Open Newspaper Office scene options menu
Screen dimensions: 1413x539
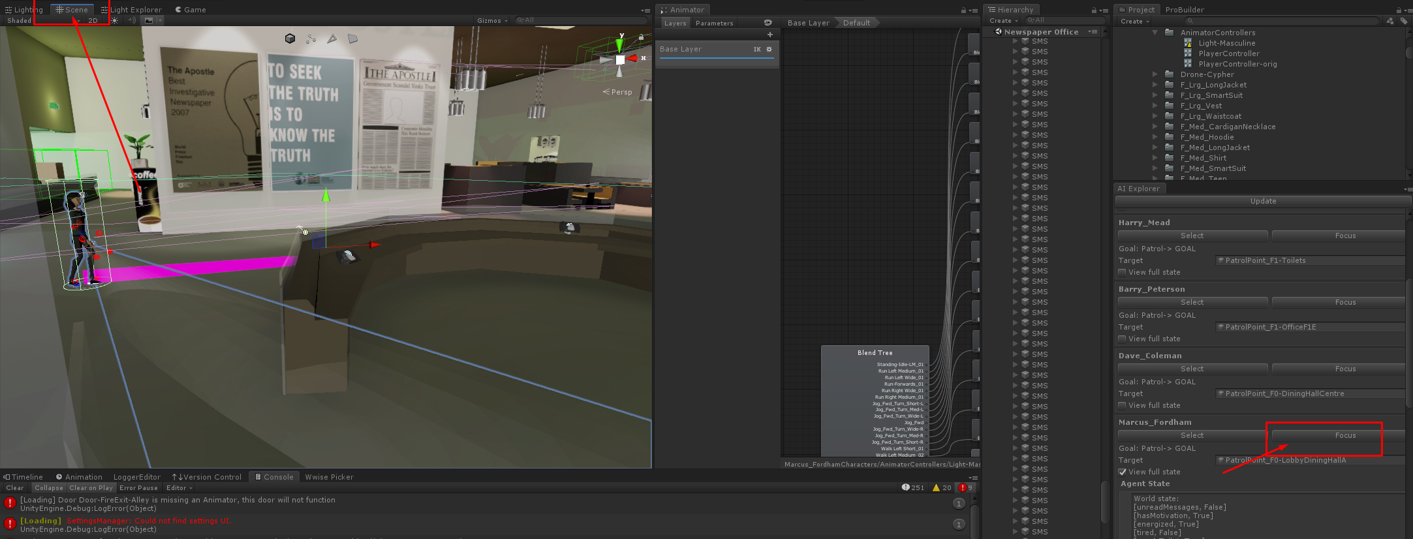coord(1092,31)
